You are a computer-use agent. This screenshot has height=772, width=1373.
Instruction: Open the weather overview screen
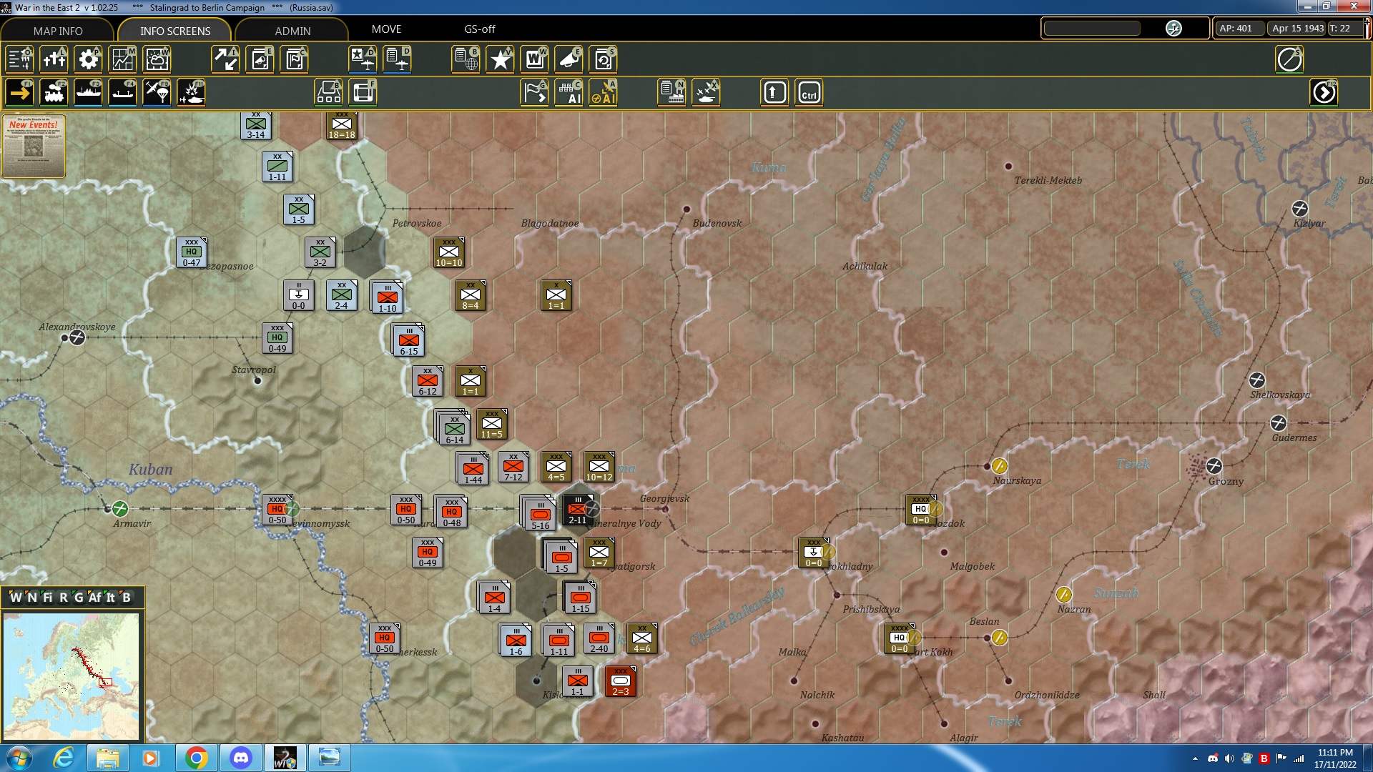tap(157, 59)
